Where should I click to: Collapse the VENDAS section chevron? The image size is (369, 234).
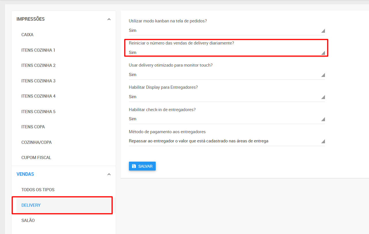(109, 174)
